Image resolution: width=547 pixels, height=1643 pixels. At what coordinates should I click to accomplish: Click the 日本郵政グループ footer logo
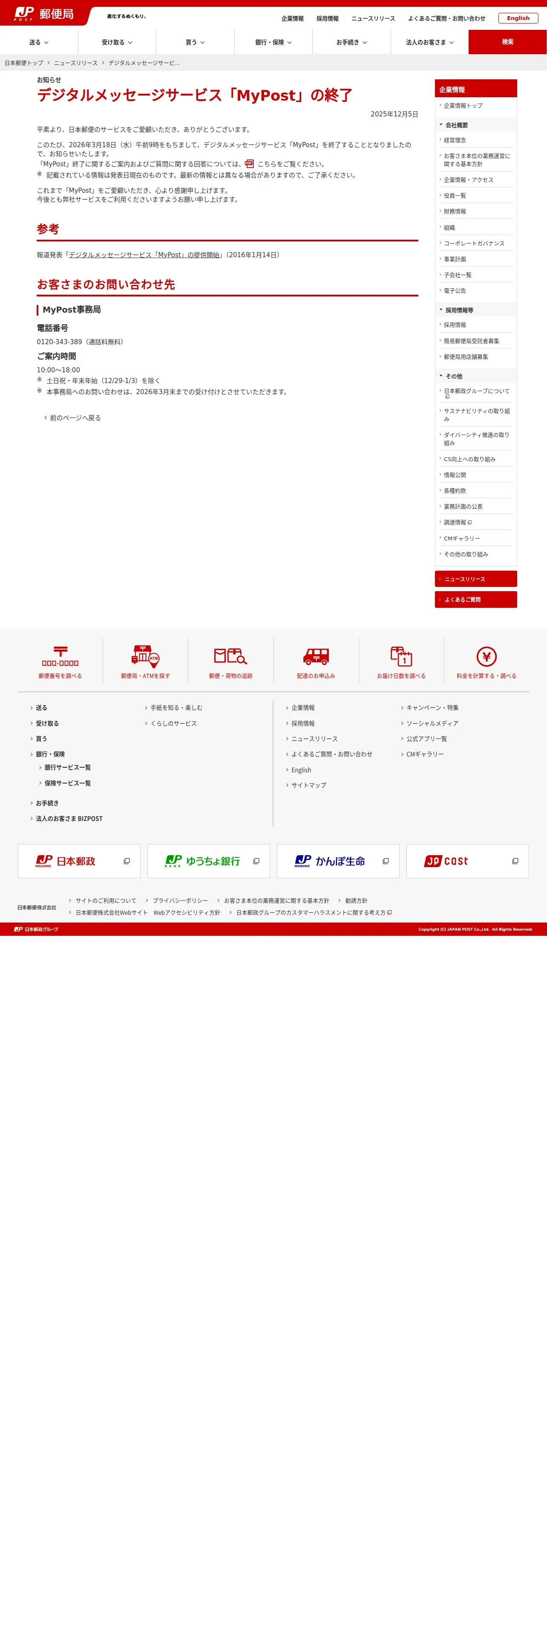click(x=36, y=929)
